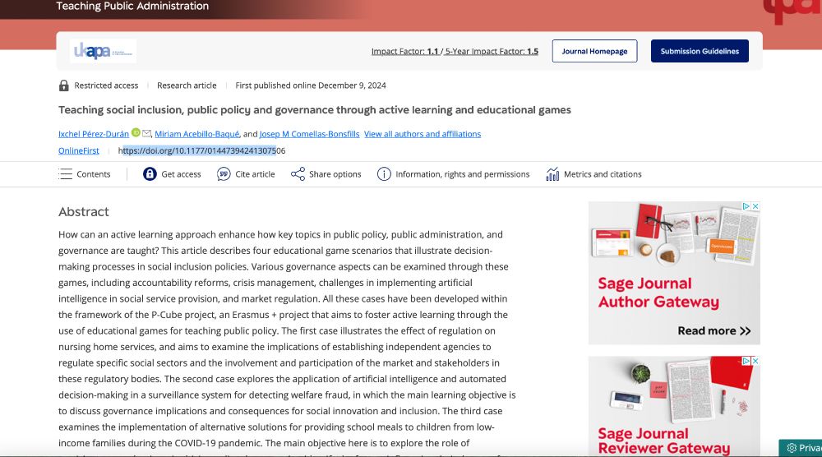Open Share options label
This screenshot has width=822, height=457.
(x=335, y=174)
